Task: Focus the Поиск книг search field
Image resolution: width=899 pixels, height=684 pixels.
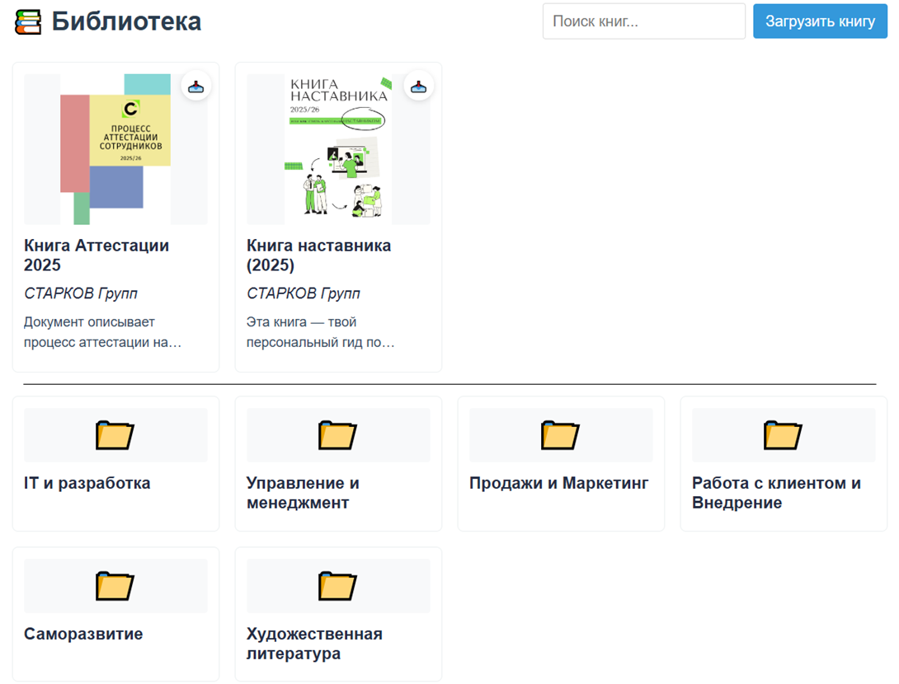Action: click(x=643, y=21)
